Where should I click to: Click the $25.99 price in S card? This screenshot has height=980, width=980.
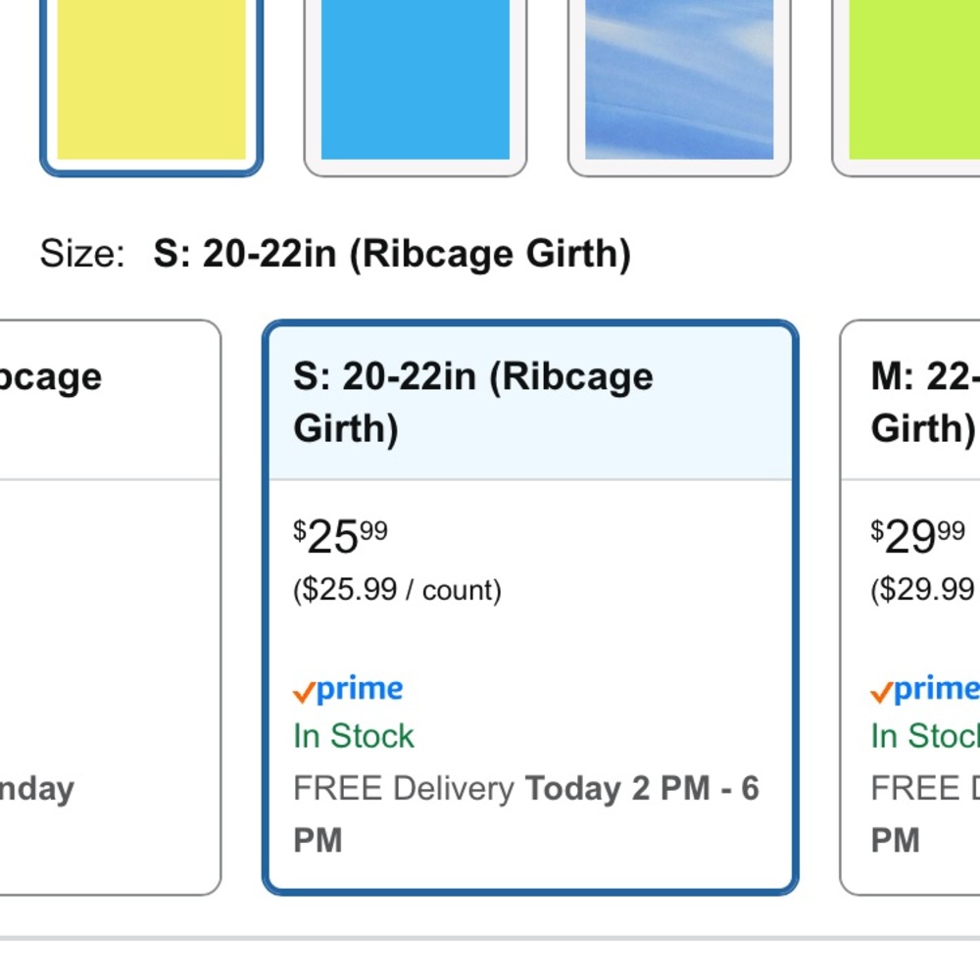click(x=341, y=536)
